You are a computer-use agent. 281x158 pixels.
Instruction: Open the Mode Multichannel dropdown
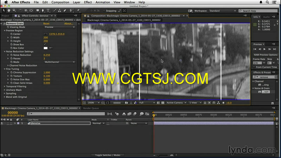59,62
